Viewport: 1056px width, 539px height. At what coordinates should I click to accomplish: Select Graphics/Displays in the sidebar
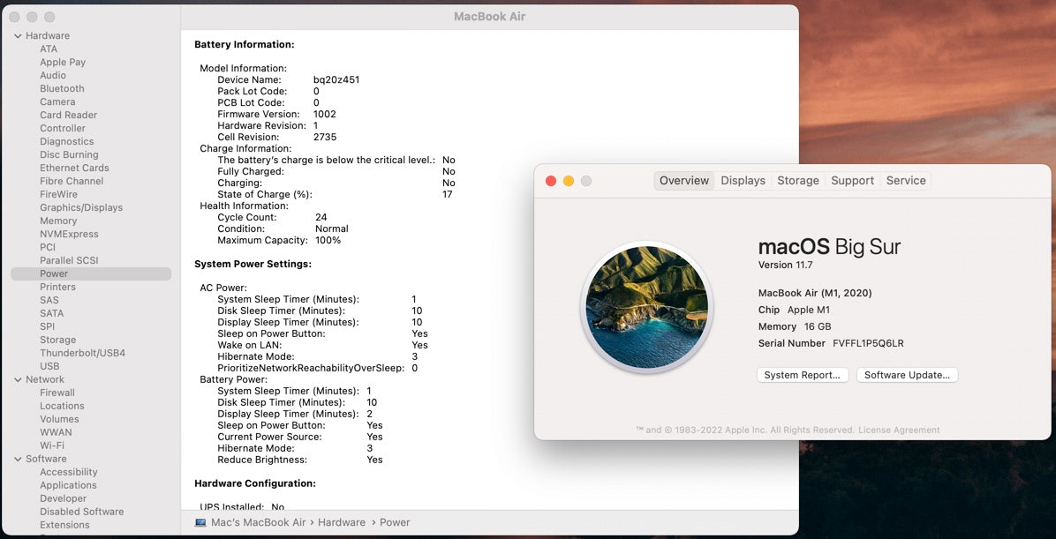coord(81,208)
